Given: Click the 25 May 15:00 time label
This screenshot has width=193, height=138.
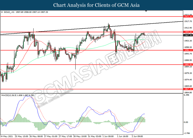Looking at the screenshot, I should coord(22,136).
